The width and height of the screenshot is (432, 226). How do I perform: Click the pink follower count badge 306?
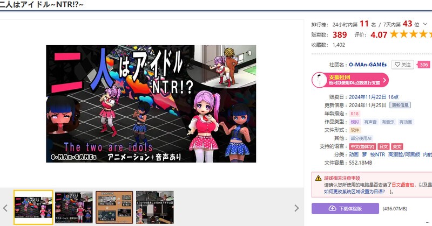click(x=424, y=65)
